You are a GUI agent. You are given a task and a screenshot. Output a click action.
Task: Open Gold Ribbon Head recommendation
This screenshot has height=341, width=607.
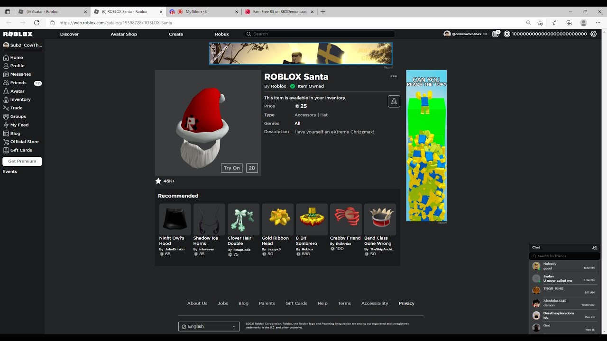click(277, 231)
